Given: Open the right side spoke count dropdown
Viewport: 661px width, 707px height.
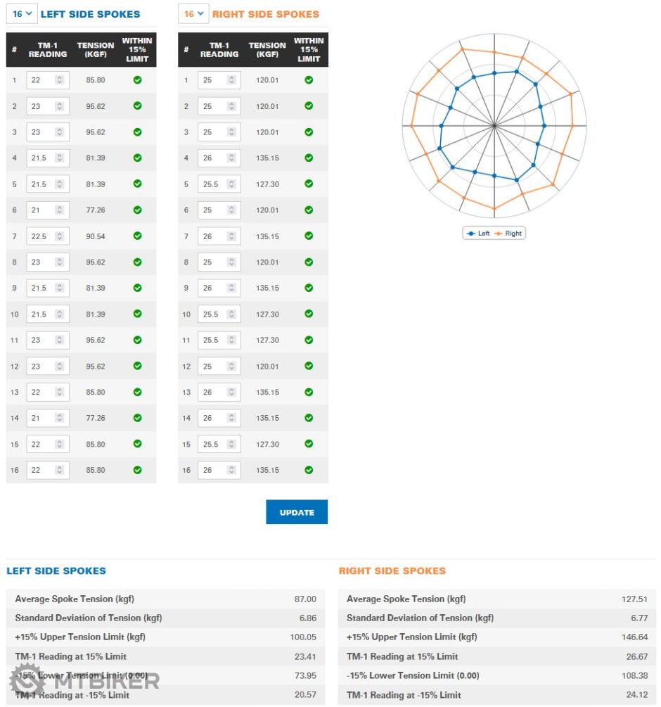Looking at the screenshot, I should click(193, 14).
